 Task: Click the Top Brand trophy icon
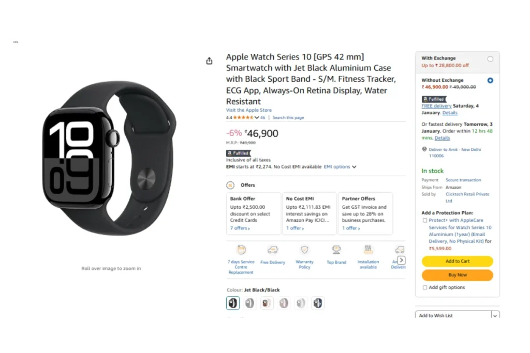pyautogui.click(x=336, y=250)
